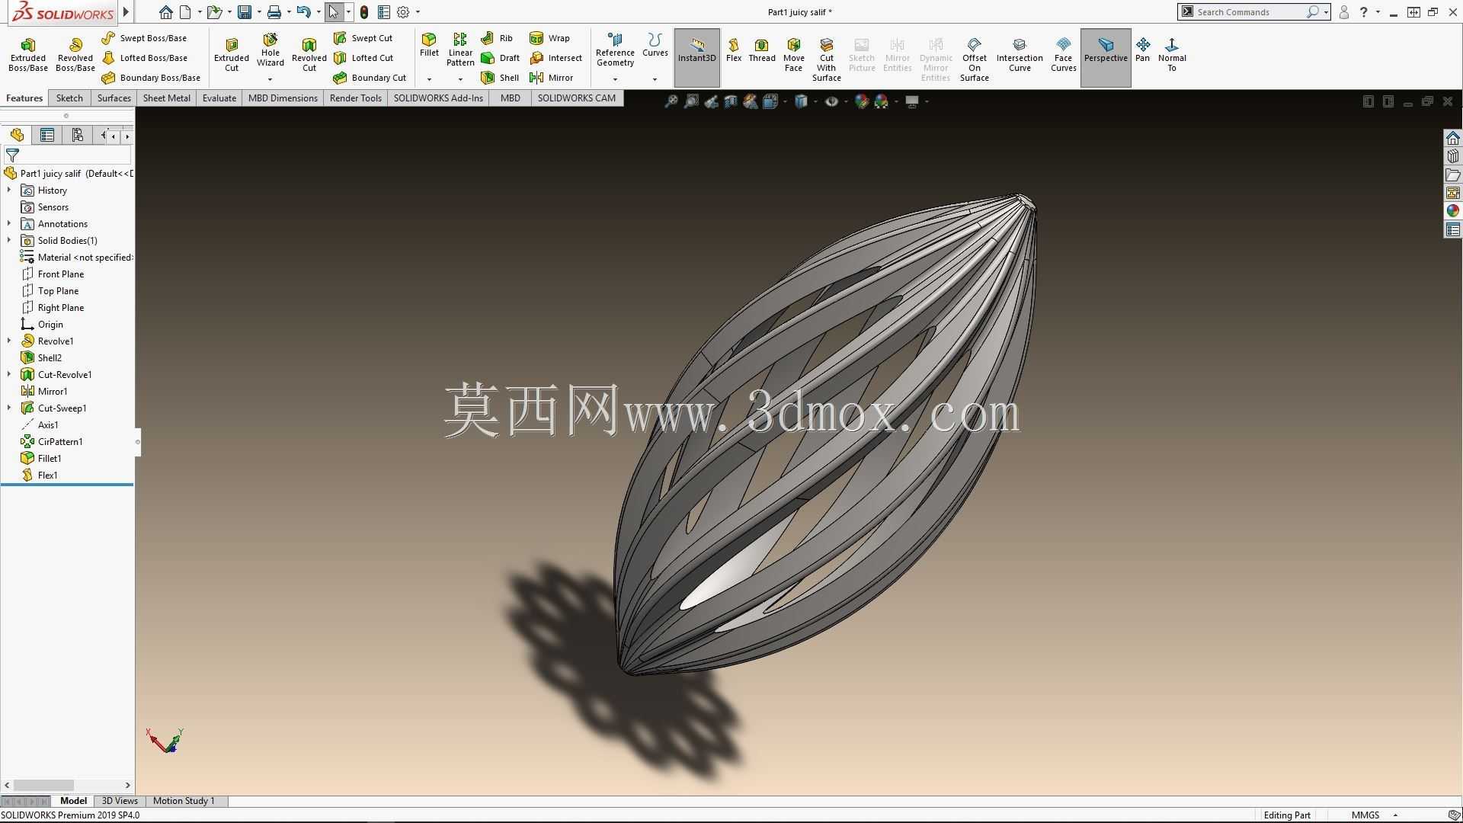This screenshot has height=823, width=1463.
Task: Click the Normal To view tool
Action: 1172,55
